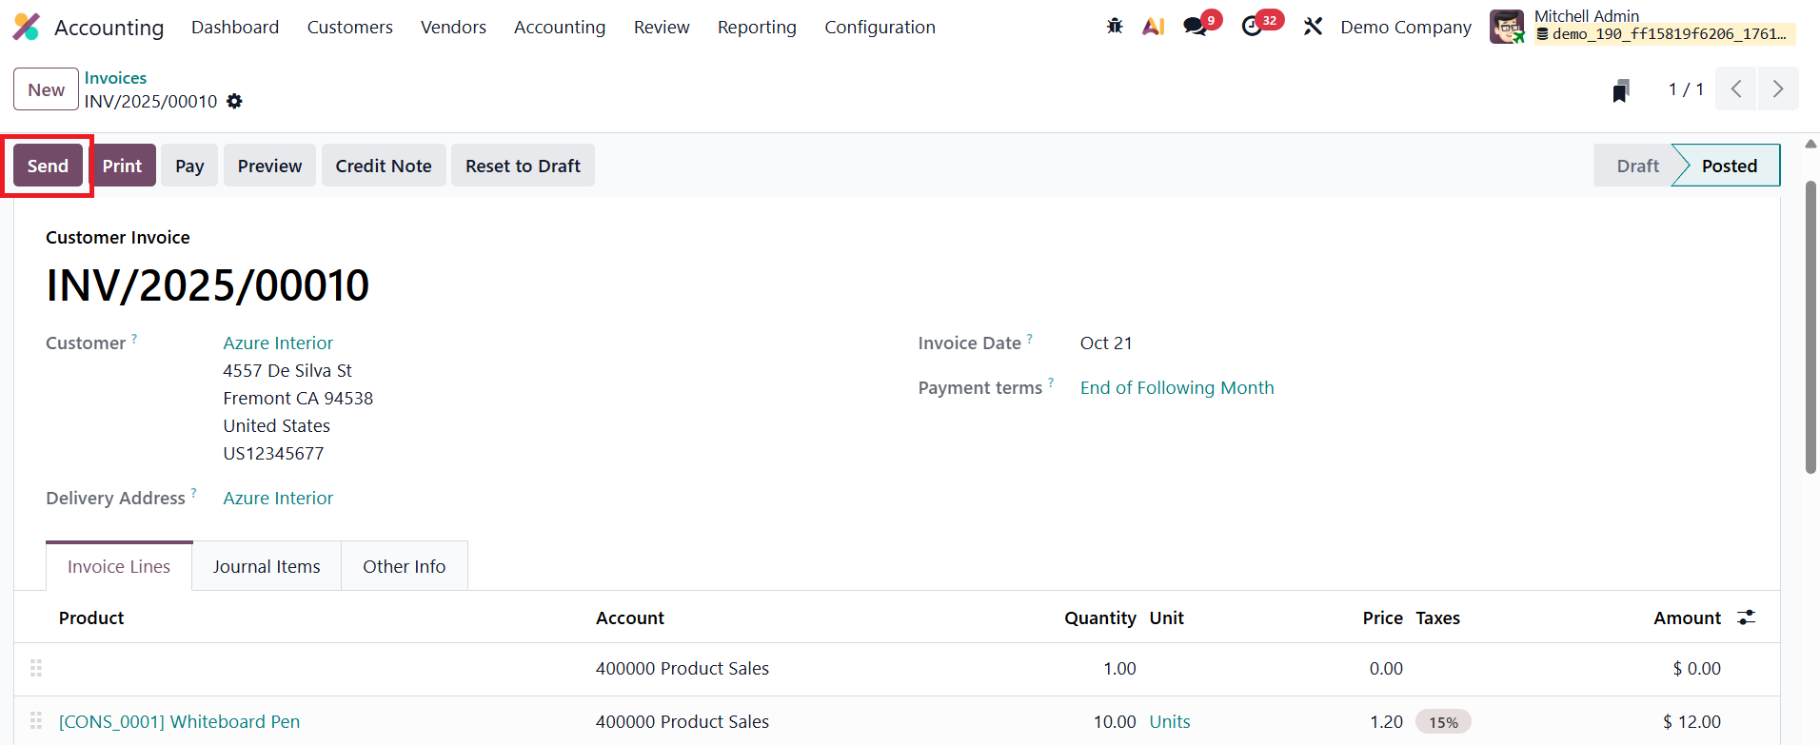Click the gear icon beside INV/2025/00010

point(235,102)
